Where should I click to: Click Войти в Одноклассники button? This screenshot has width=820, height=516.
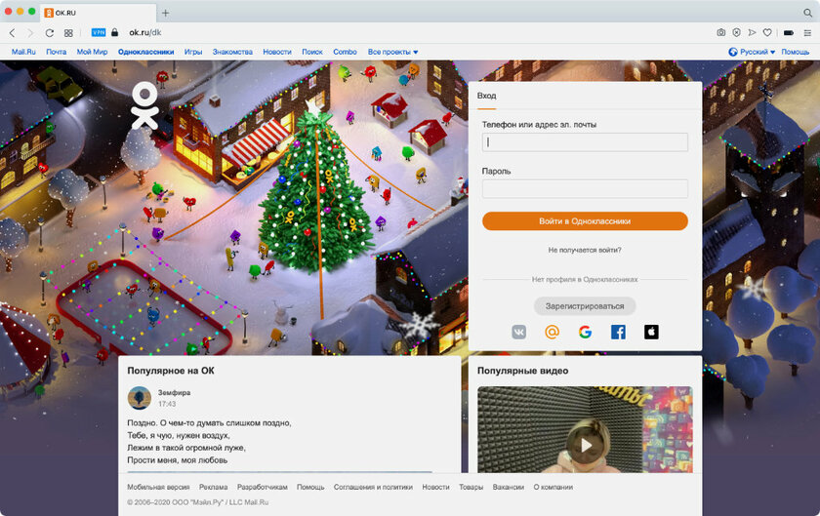[585, 221]
